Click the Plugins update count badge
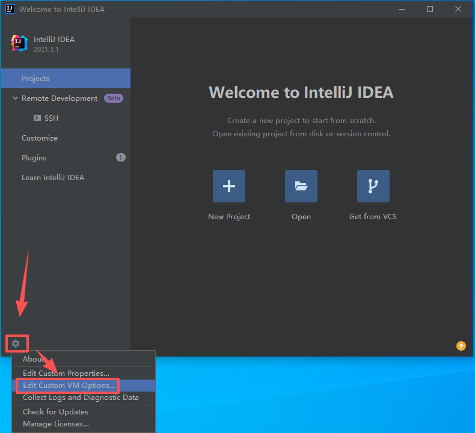 tap(121, 158)
